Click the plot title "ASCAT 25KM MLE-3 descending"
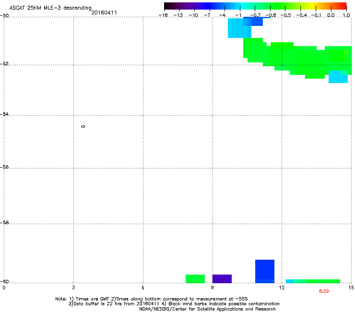 (x=50, y=8)
